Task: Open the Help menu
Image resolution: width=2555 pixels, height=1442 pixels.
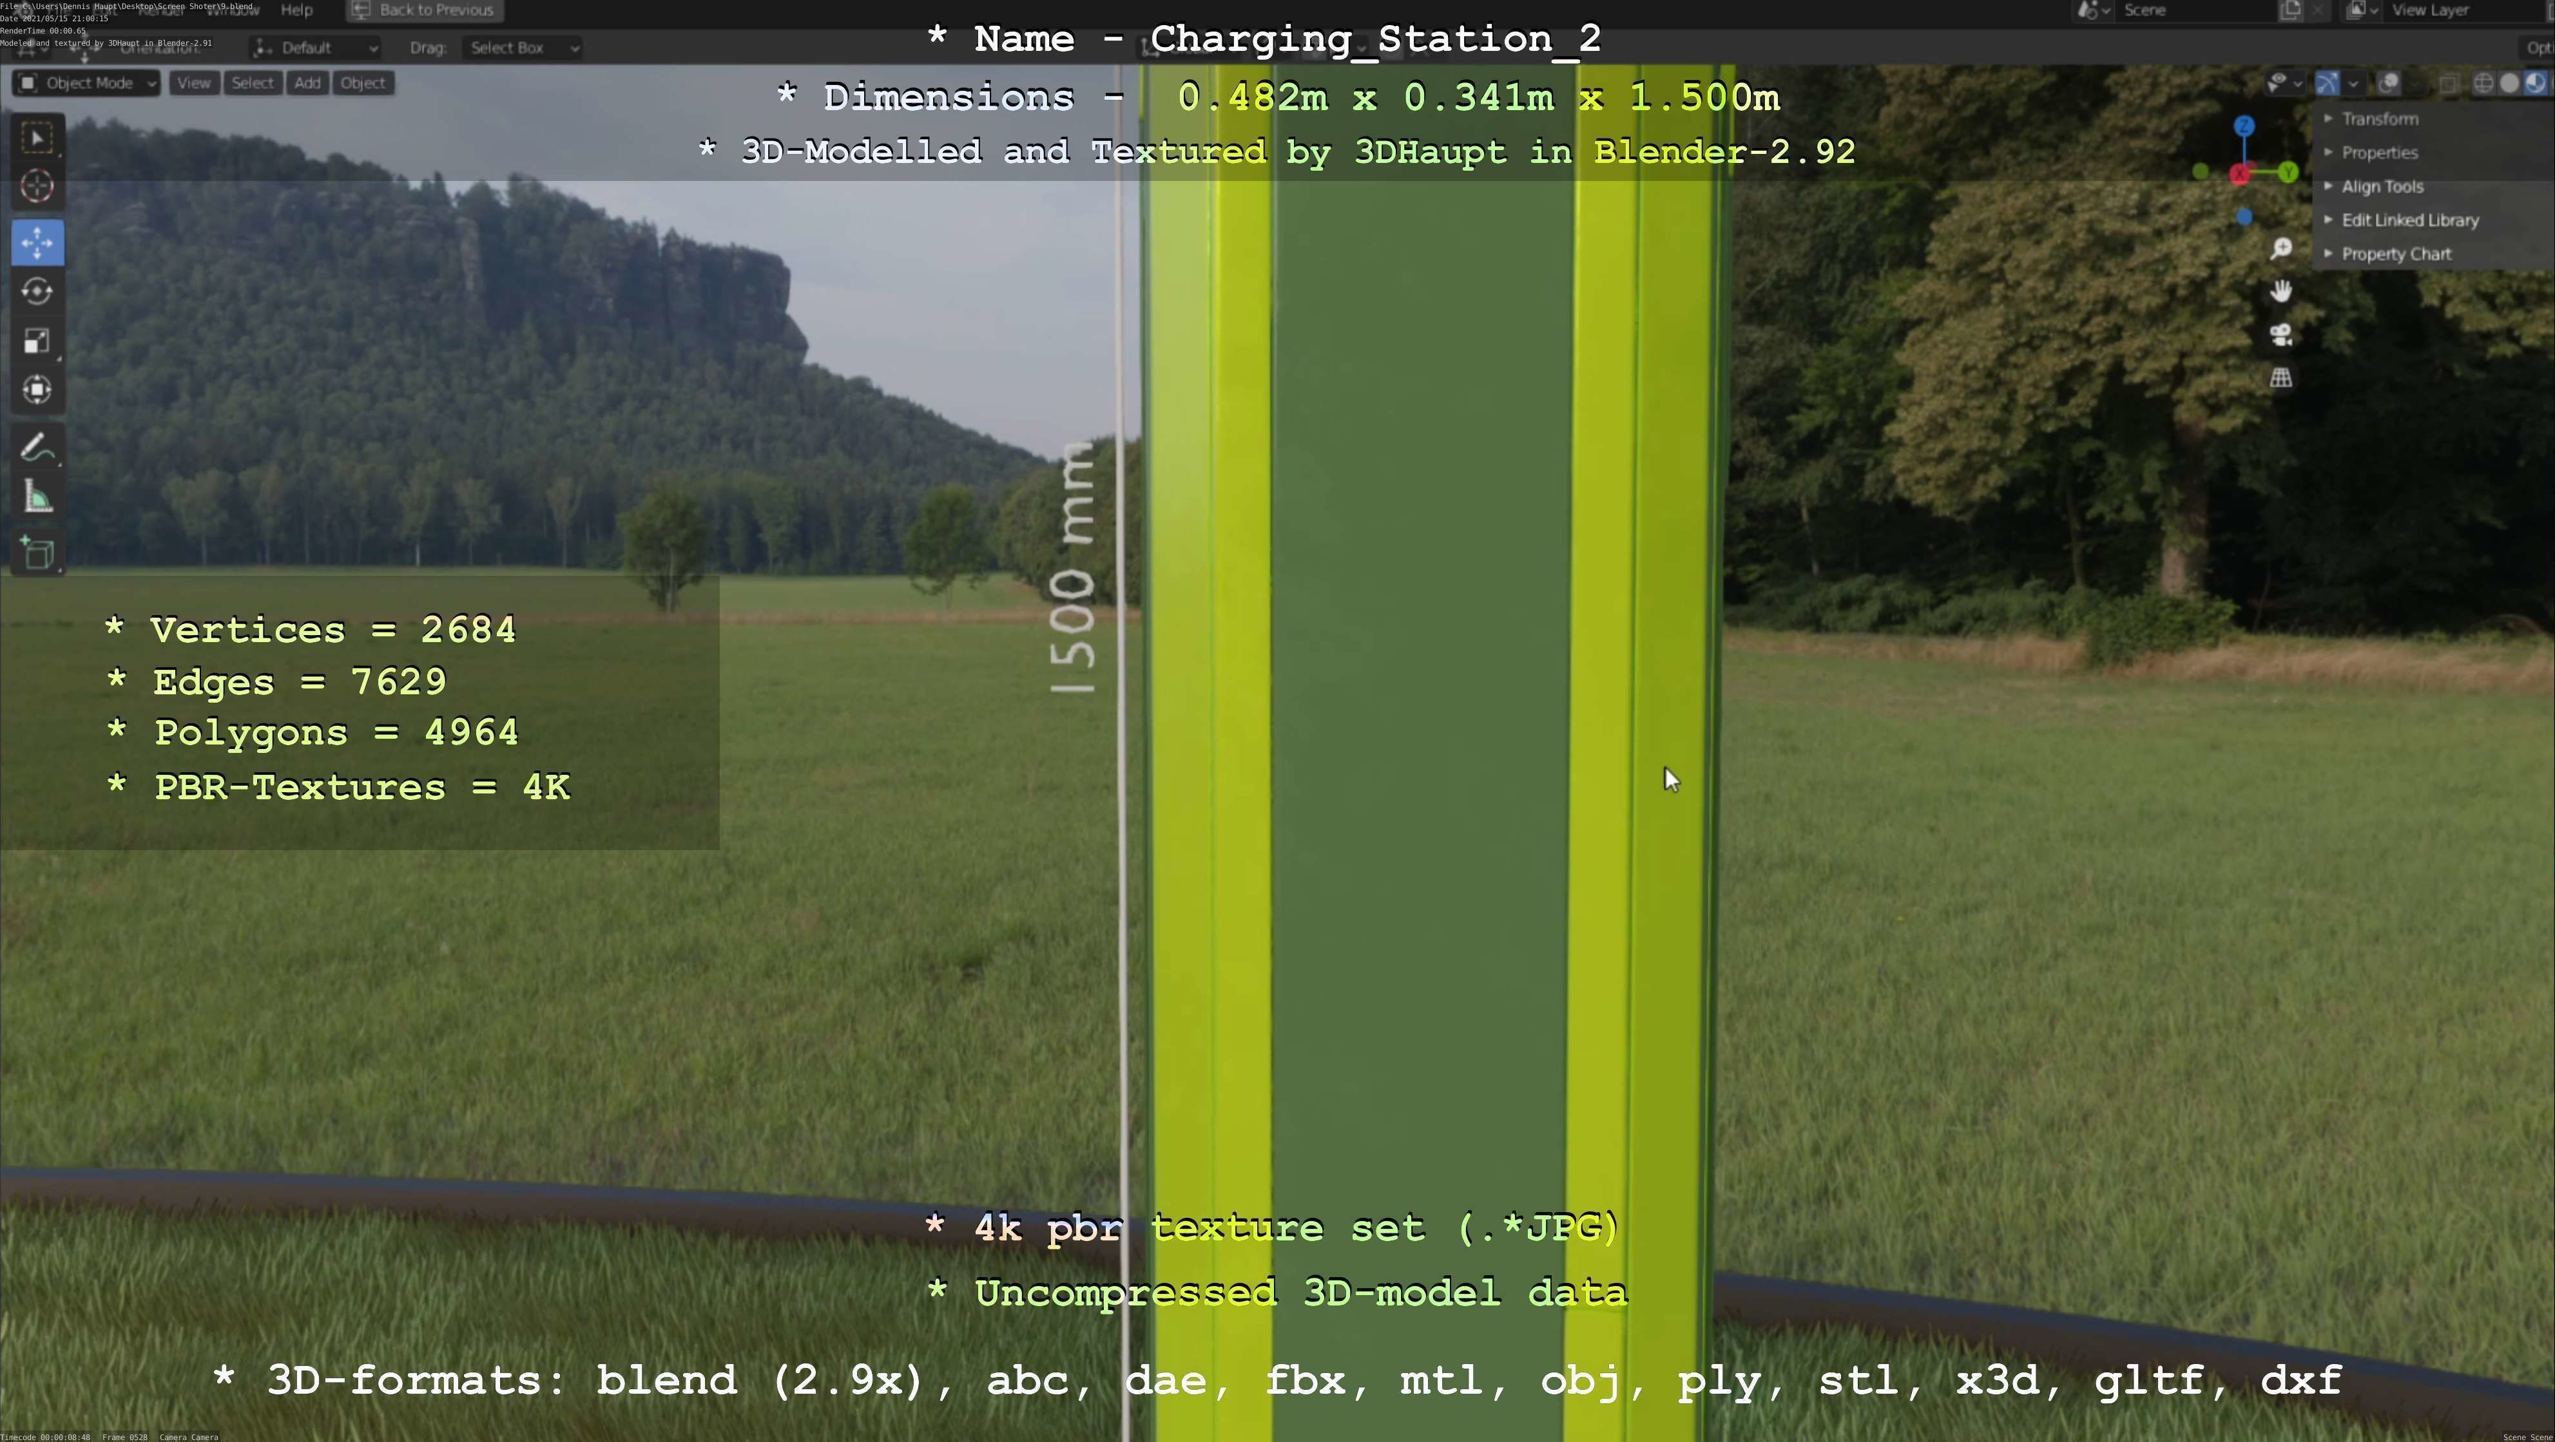Action: 296,10
